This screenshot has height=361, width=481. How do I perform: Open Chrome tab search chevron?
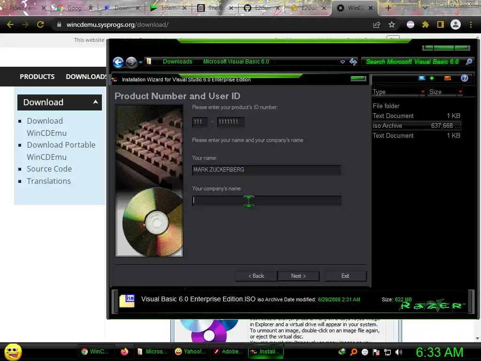pos(425,8)
